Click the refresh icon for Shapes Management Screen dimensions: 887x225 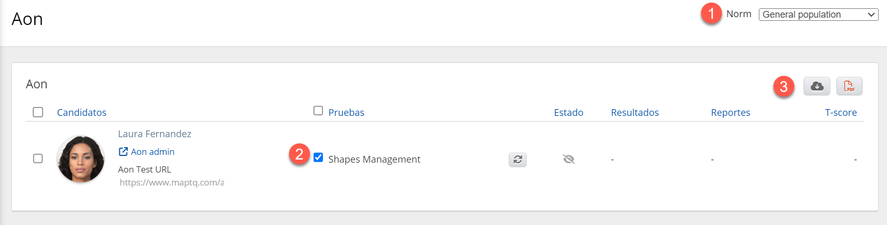(518, 160)
